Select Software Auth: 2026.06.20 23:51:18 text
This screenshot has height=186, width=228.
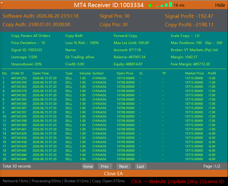click(x=40, y=16)
